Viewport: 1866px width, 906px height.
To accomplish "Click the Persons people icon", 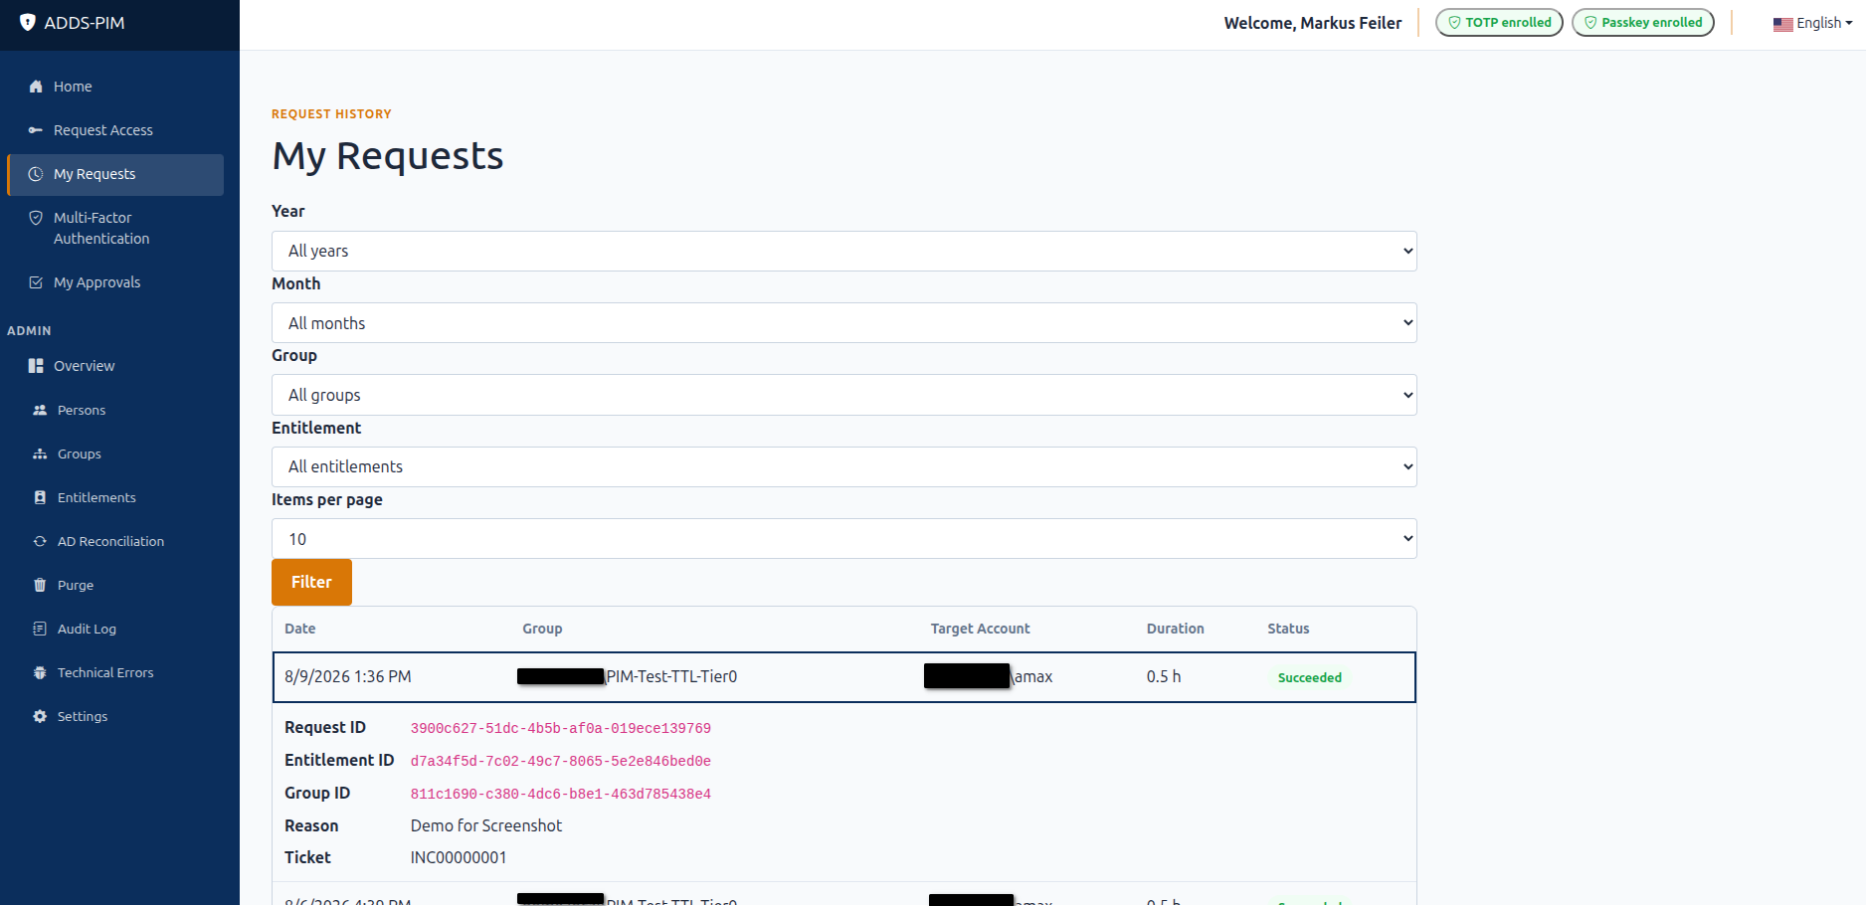I will (x=40, y=410).
